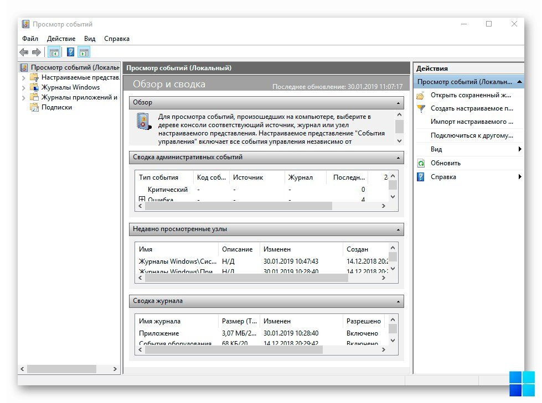Open the Действие menu
The image size is (542, 403).
point(61,39)
